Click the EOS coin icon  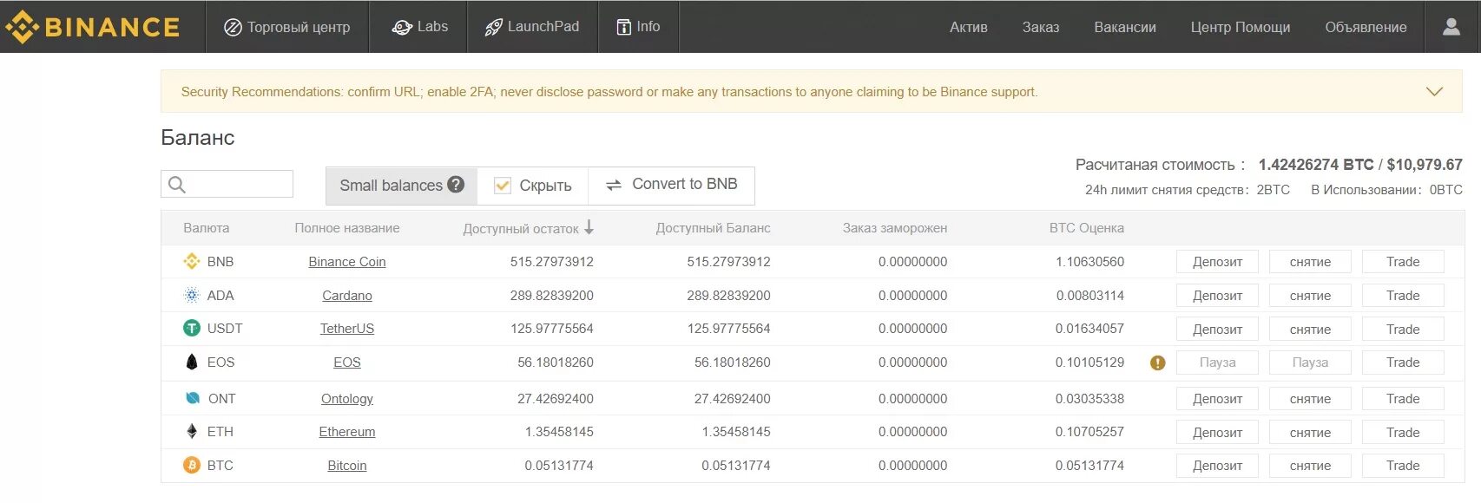[192, 362]
